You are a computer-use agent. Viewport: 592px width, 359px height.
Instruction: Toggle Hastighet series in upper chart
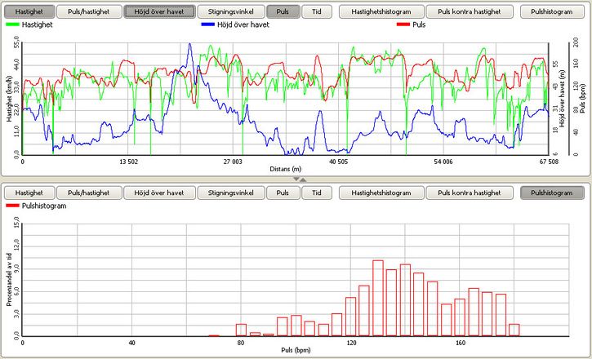pyautogui.click(x=29, y=11)
